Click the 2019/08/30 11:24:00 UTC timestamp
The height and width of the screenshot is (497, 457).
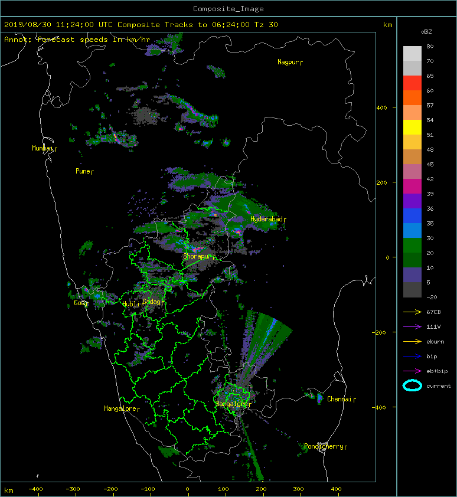[x=58, y=24]
